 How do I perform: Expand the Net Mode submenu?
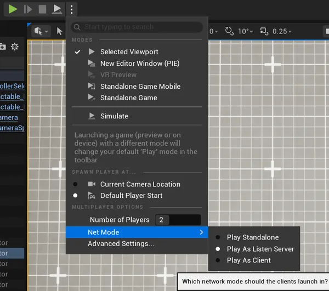point(137,232)
